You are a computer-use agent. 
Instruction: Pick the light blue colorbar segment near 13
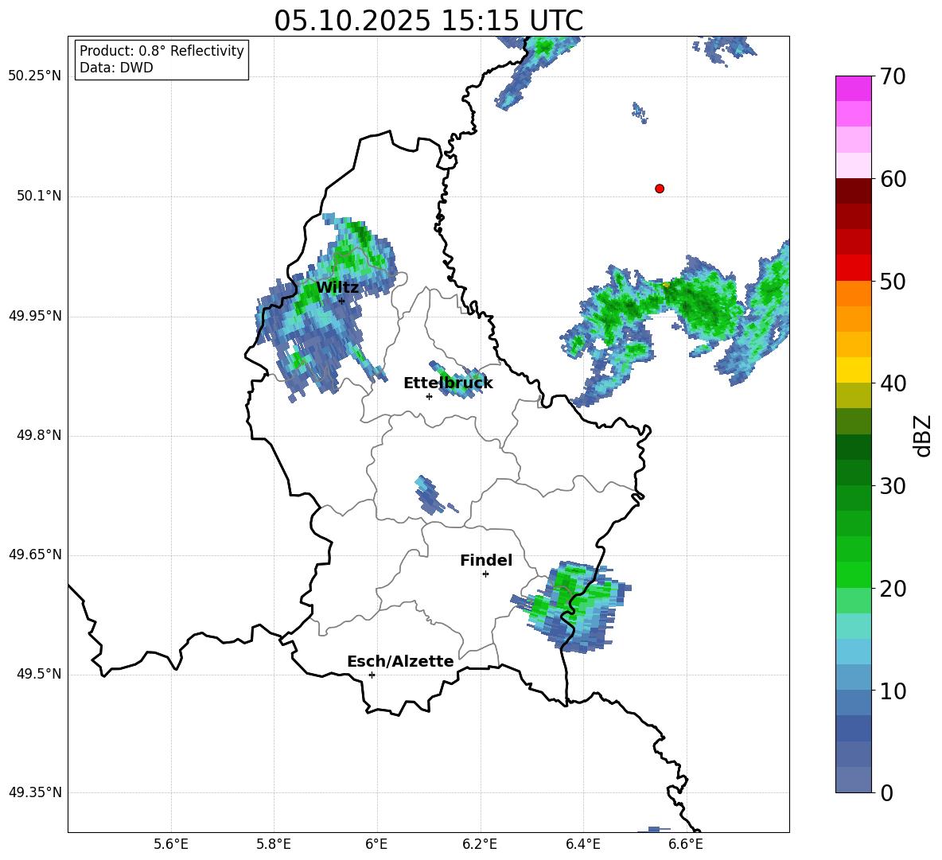pyautogui.click(x=853, y=652)
